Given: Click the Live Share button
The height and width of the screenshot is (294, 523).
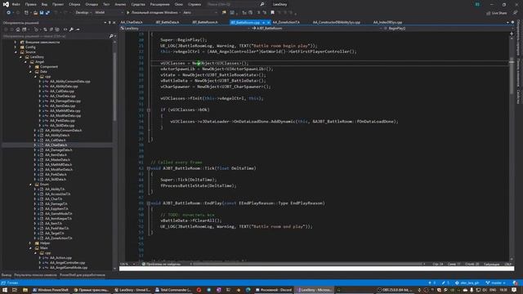Looking at the screenshot, I should pos(496,13).
